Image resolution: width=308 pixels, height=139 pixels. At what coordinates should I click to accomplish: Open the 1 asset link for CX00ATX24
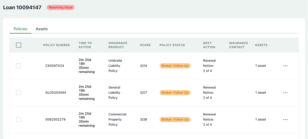pos(260,66)
